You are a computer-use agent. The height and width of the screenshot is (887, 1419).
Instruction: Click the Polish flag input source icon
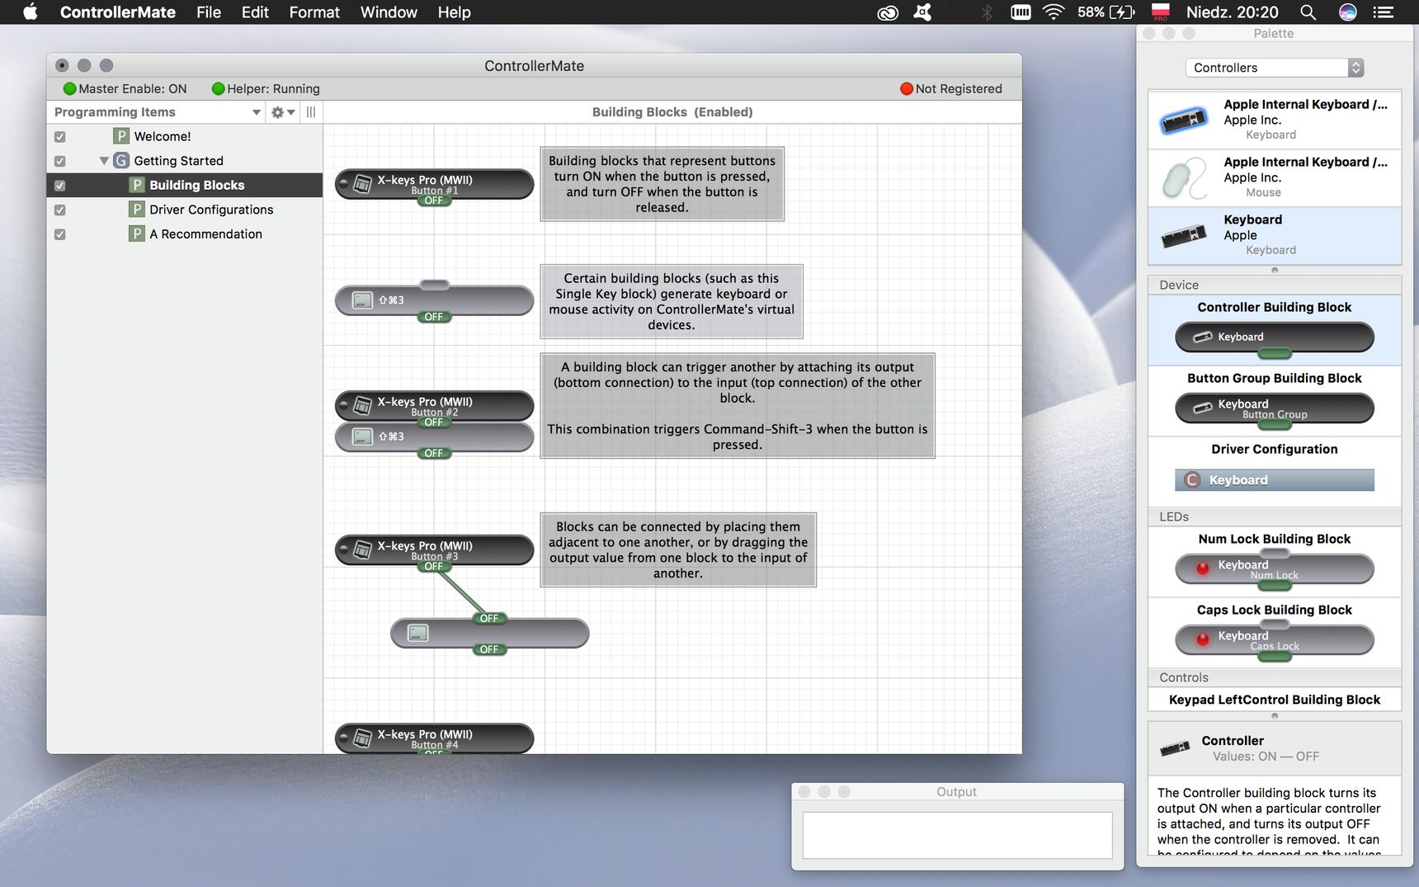(1161, 12)
